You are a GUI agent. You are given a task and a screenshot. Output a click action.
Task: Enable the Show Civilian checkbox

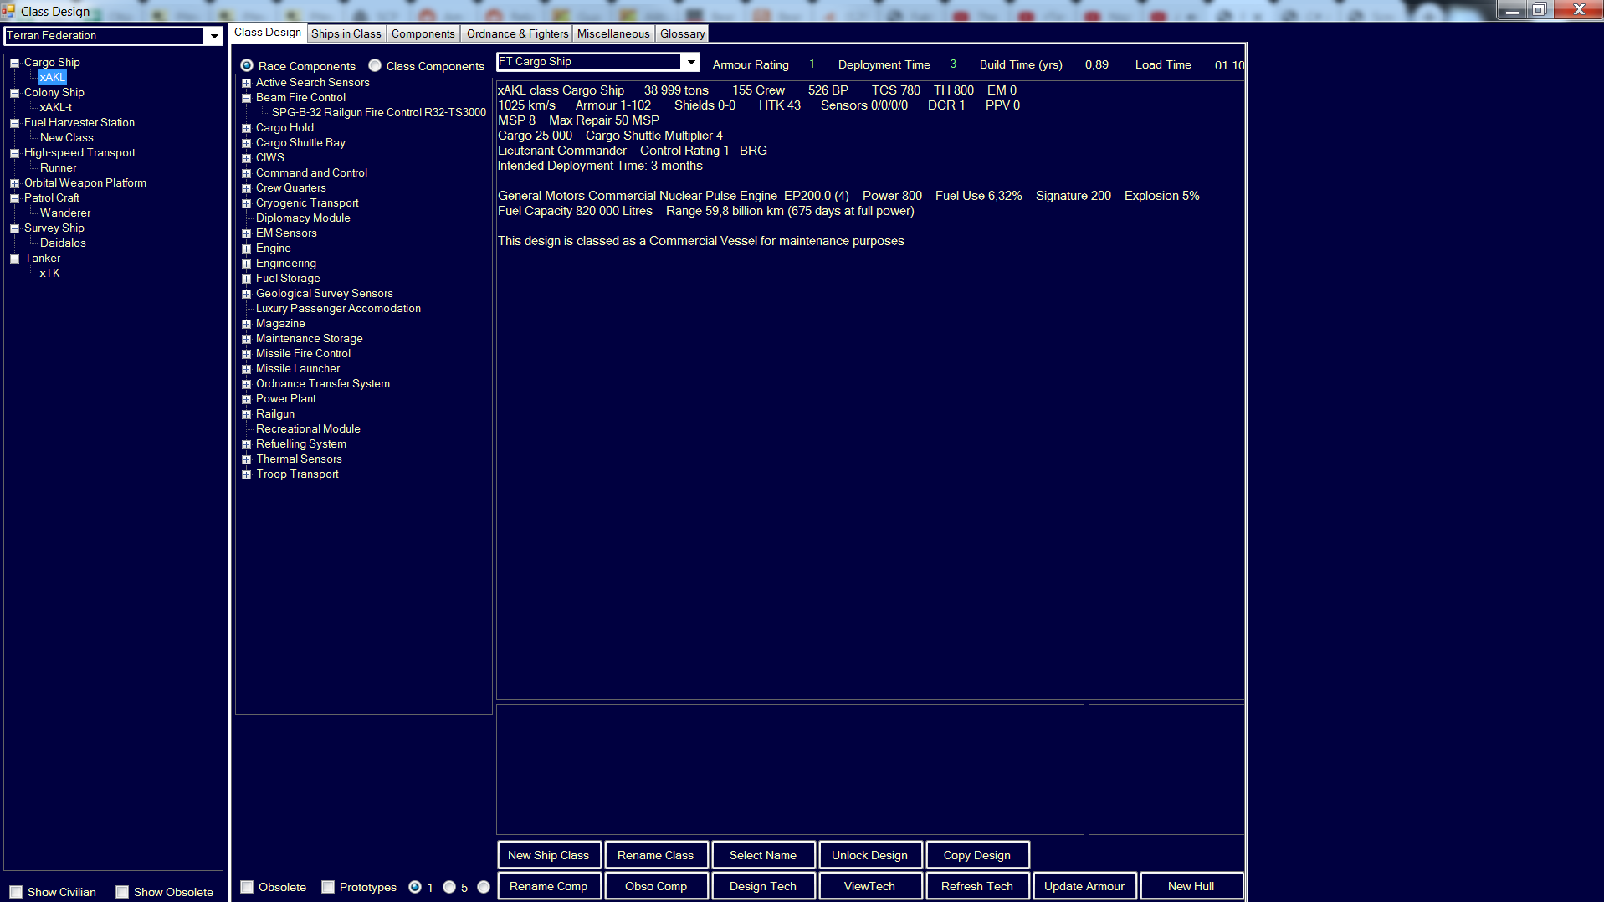click(x=16, y=892)
